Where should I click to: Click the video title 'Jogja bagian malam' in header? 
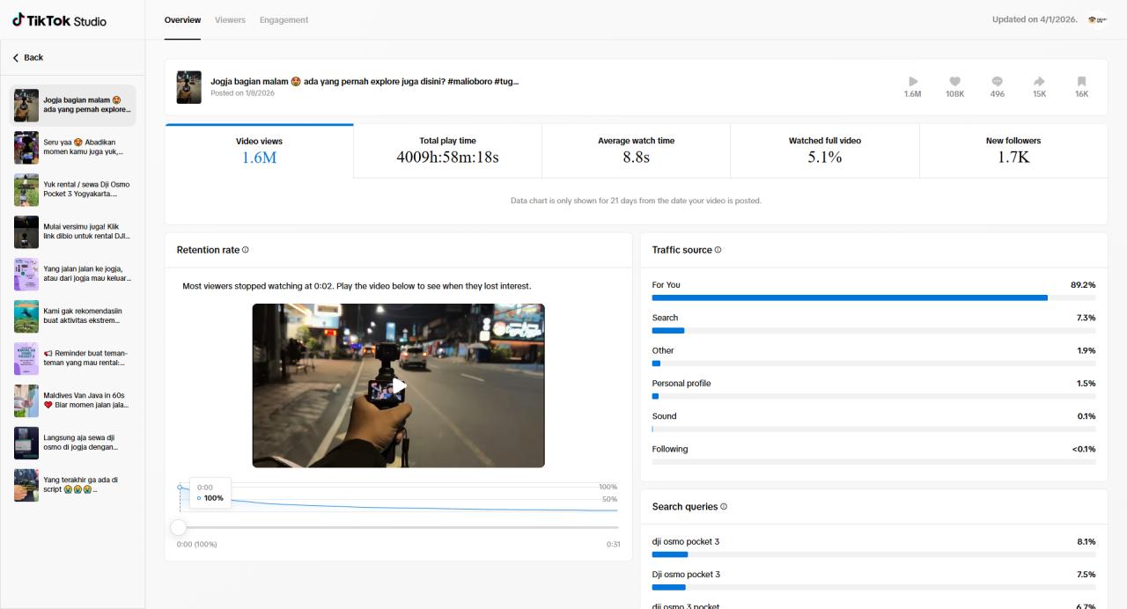click(x=365, y=81)
